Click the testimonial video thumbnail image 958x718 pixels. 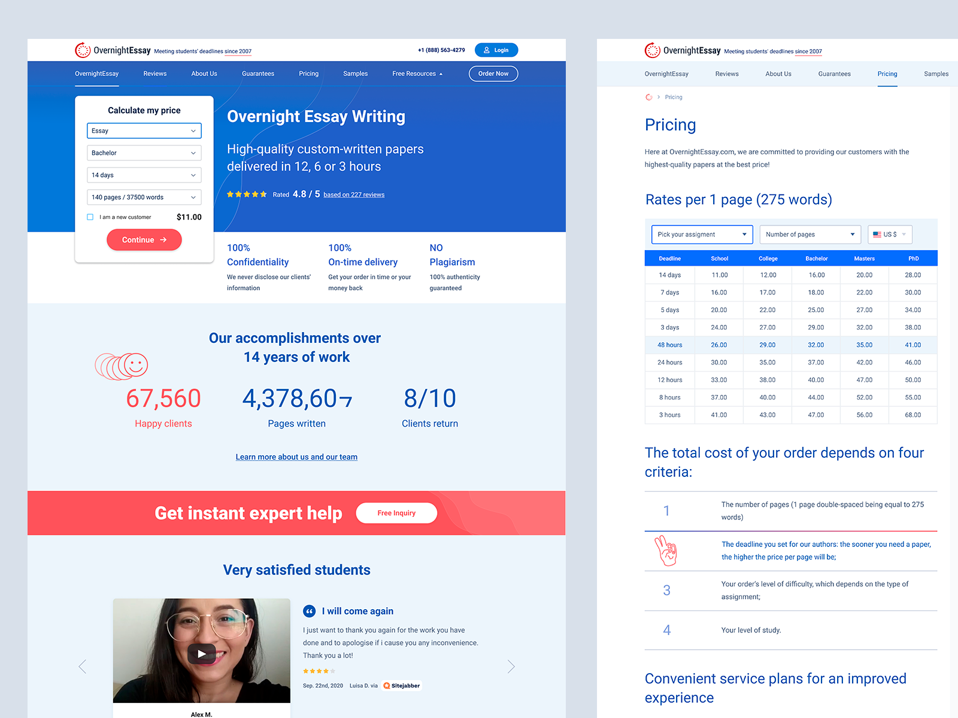(202, 651)
